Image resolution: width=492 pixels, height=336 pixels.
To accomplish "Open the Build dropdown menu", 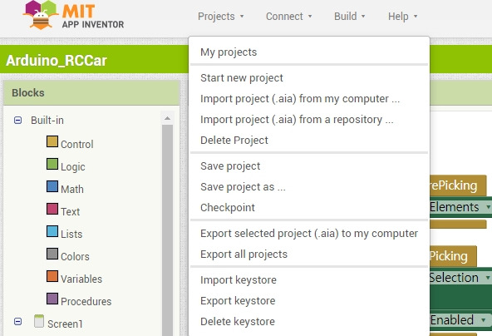I will point(350,17).
